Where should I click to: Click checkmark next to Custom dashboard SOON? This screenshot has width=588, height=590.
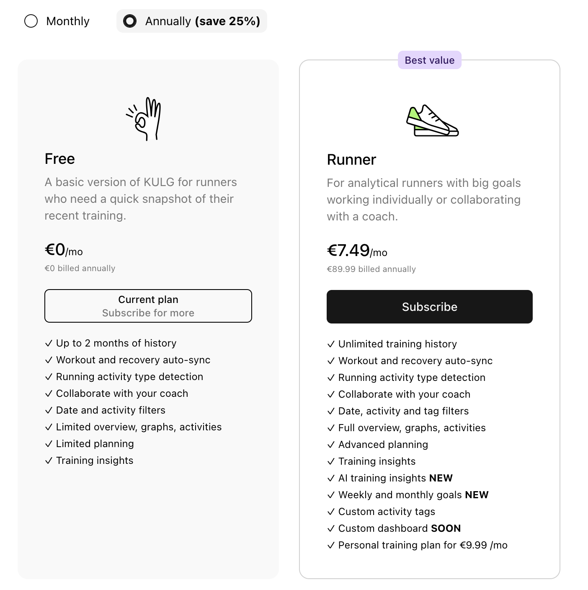(x=331, y=528)
